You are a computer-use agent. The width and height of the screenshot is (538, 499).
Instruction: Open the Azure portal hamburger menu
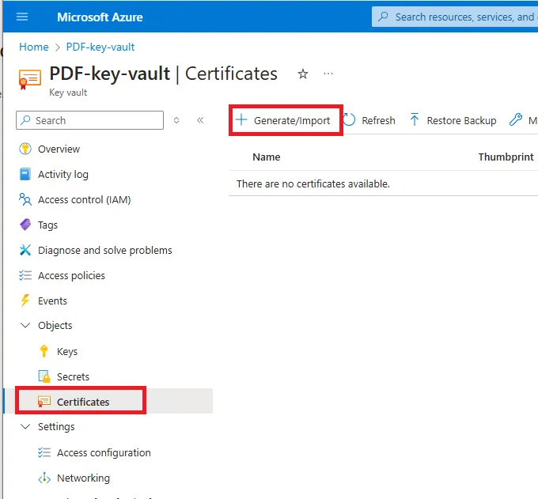click(x=22, y=17)
